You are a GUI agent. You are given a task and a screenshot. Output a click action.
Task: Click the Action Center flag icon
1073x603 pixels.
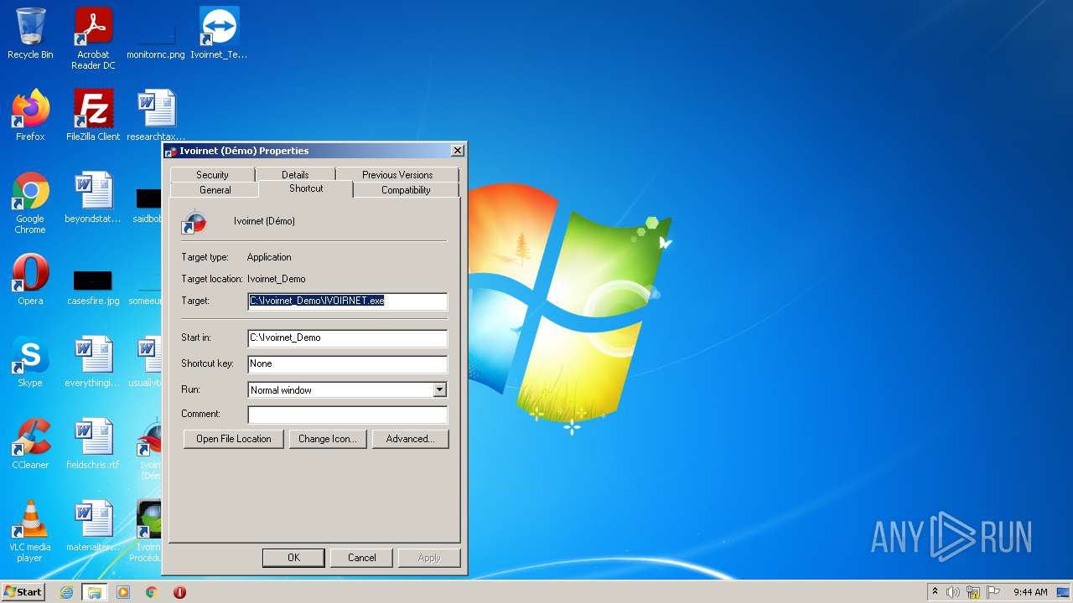pos(993,592)
